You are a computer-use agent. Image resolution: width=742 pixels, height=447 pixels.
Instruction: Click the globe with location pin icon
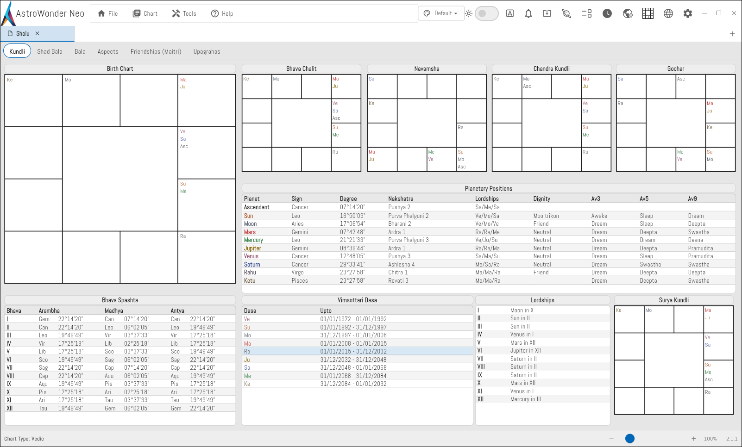point(628,13)
